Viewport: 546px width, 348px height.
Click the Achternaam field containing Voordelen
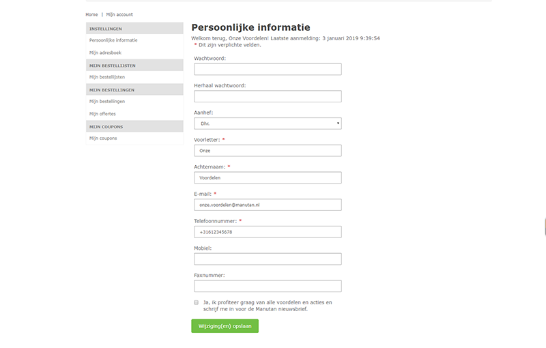click(x=268, y=177)
